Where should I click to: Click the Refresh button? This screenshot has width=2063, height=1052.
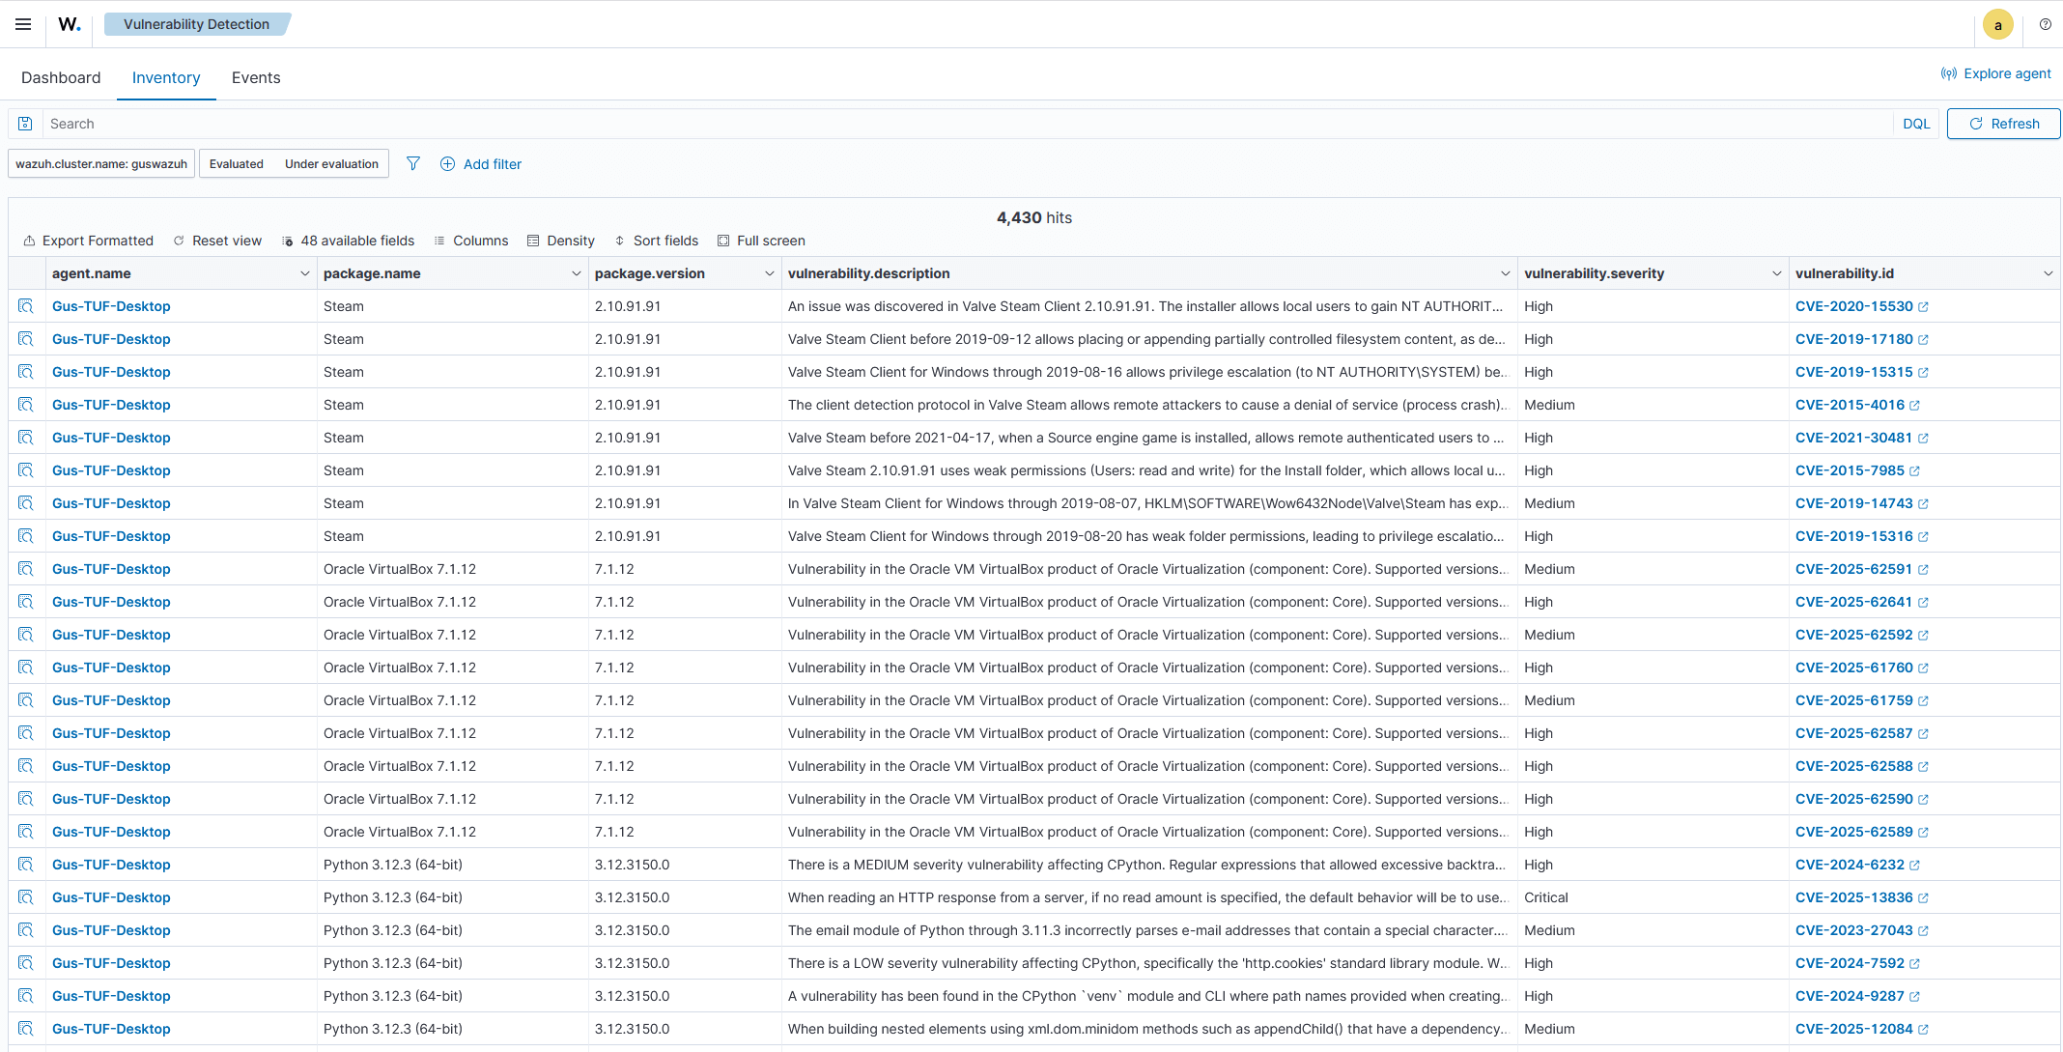(x=2003, y=124)
